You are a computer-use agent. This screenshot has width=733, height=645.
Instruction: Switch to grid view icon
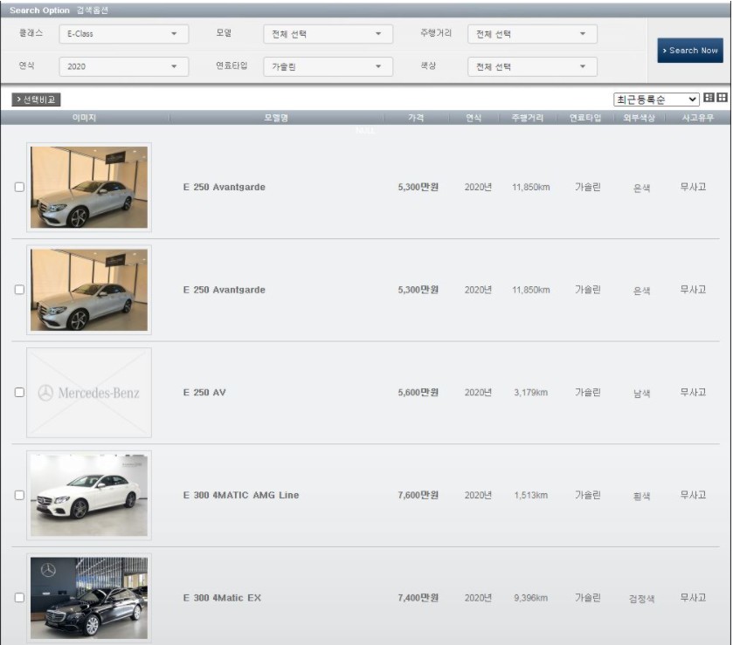[723, 97]
